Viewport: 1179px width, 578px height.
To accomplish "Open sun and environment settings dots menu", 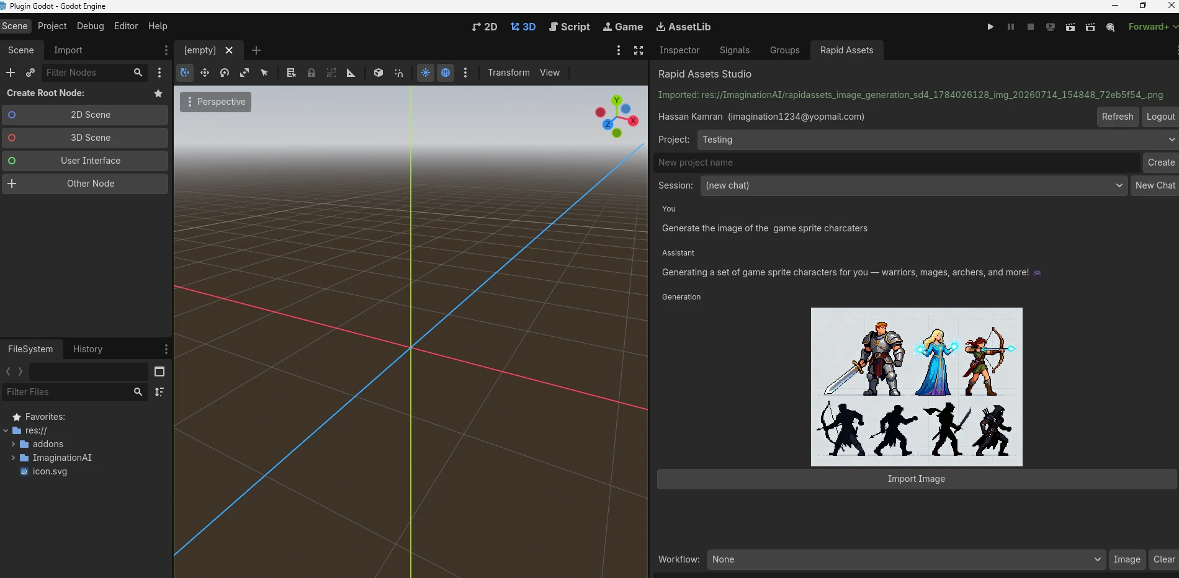I will tap(465, 73).
